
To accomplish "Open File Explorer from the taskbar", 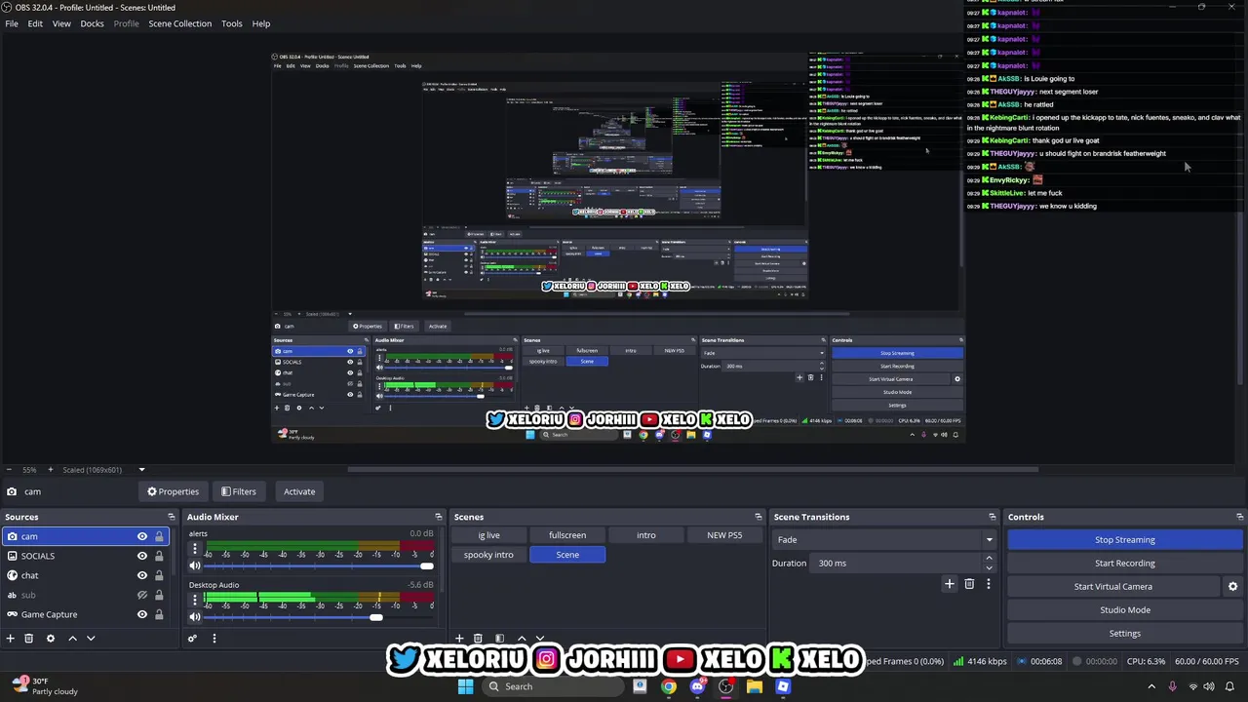I will (755, 686).
